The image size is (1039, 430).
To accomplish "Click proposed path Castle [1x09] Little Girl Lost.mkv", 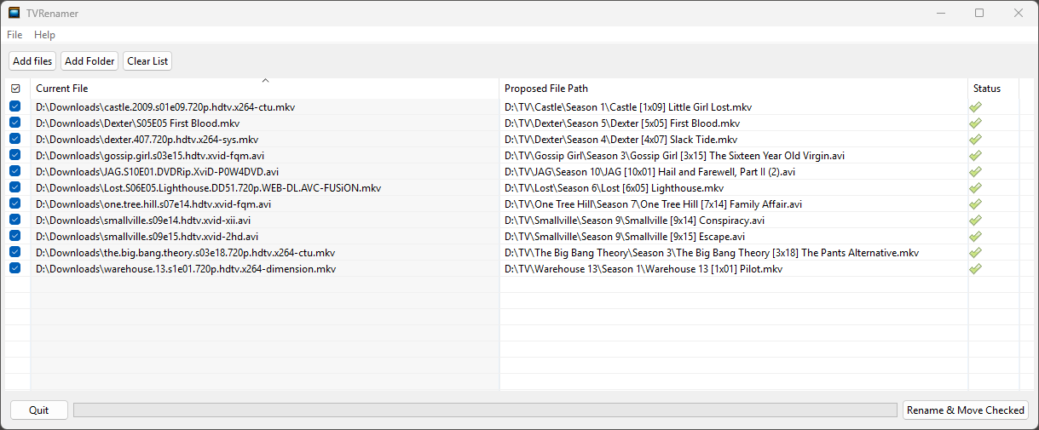I will point(628,107).
